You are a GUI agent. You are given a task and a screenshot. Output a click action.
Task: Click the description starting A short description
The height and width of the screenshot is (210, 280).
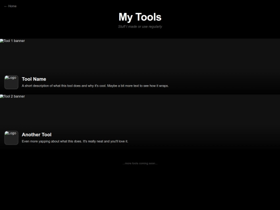tap(95, 86)
